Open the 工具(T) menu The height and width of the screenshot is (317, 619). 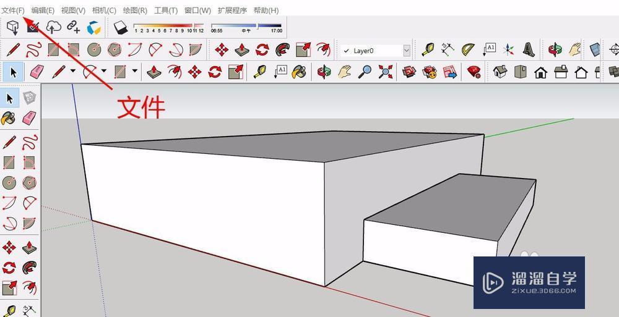point(166,11)
